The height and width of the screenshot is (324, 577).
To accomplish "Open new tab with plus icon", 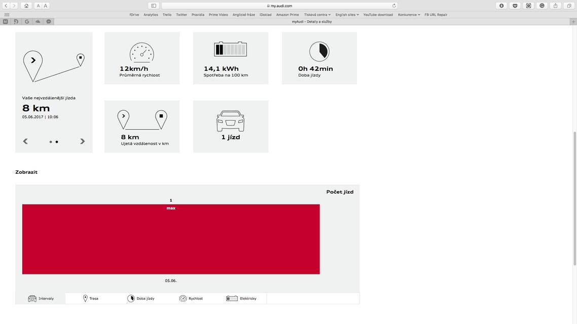I will 573,21.
